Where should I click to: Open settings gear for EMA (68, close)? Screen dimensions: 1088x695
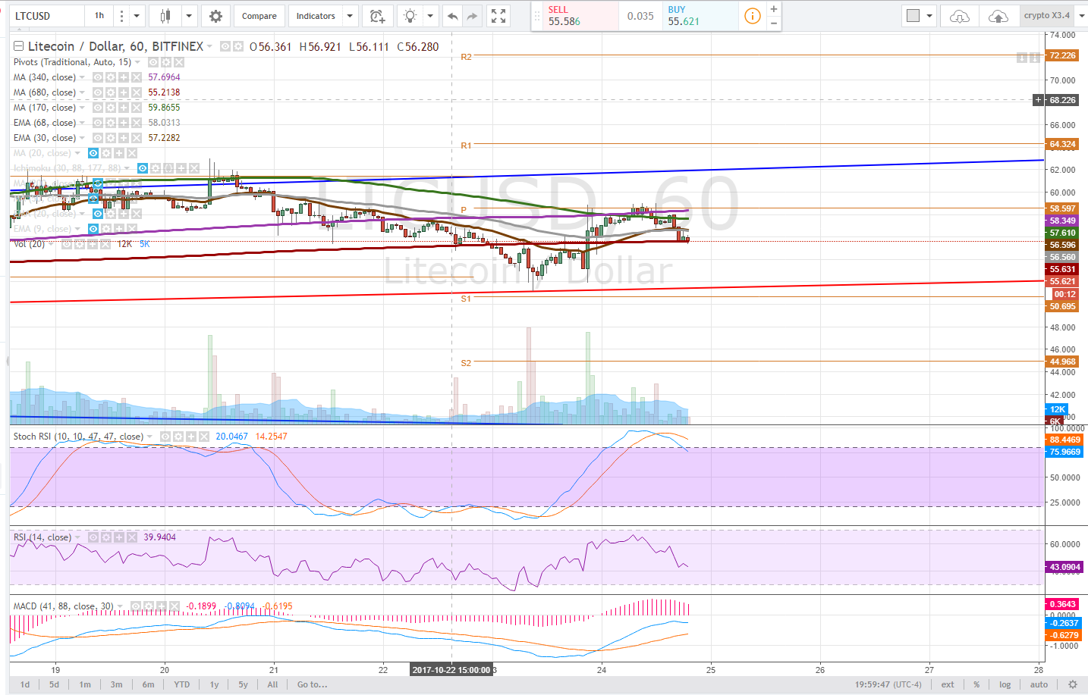111,123
